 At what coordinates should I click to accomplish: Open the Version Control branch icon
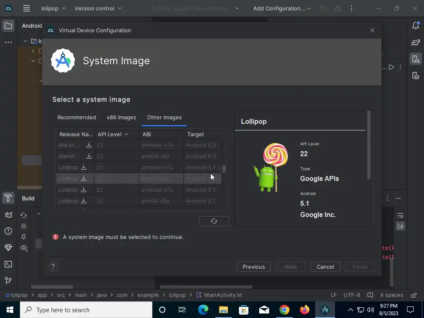click(x=8, y=281)
